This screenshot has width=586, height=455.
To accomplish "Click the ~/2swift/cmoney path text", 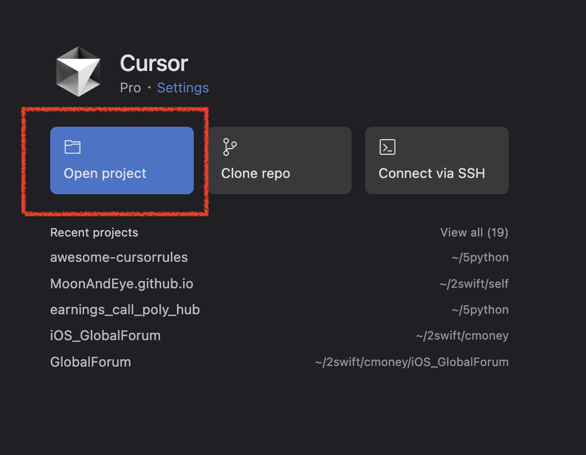I will (x=462, y=336).
